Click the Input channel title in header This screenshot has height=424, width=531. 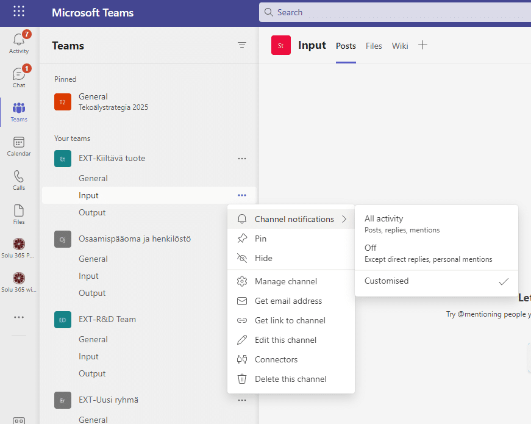click(312, 45)
